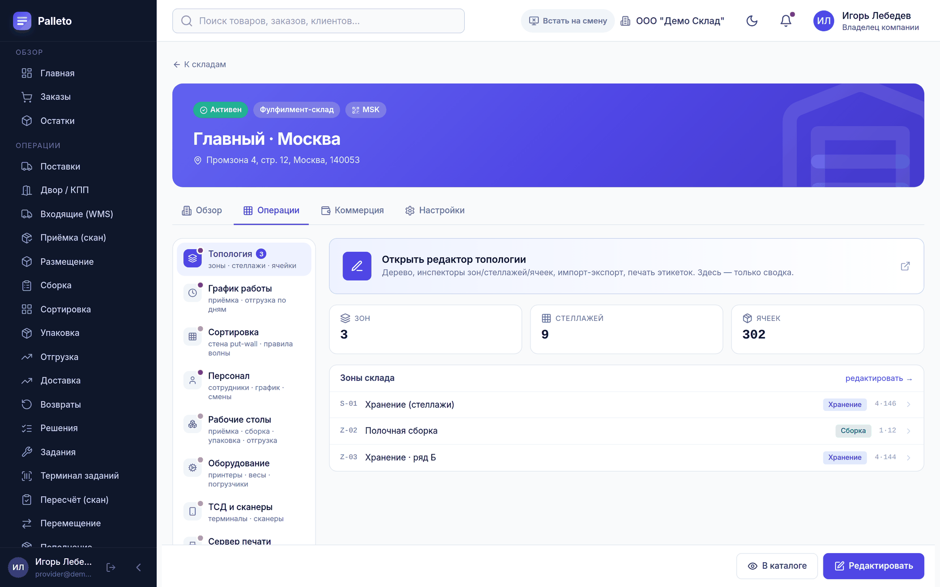940x587 pixels.
Task: Switch to the Коммерция tab
Action: point(352,210)
